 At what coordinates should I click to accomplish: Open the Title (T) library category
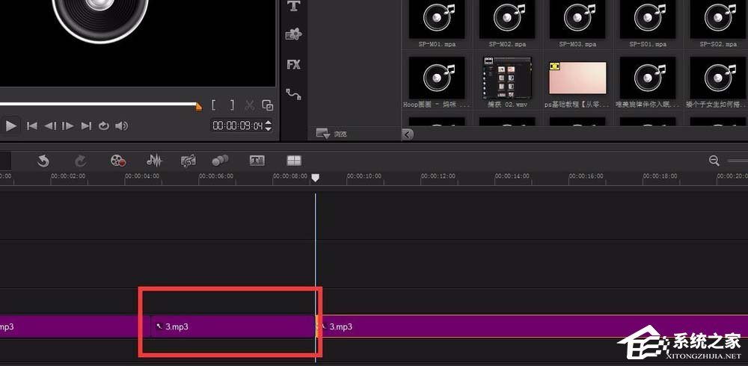click(293, 6)
